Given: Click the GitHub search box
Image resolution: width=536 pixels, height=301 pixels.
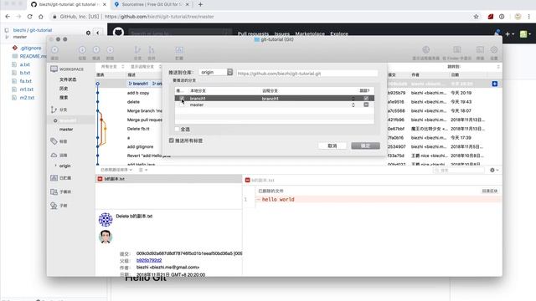Looking at the screenshot, I should 181,33.
